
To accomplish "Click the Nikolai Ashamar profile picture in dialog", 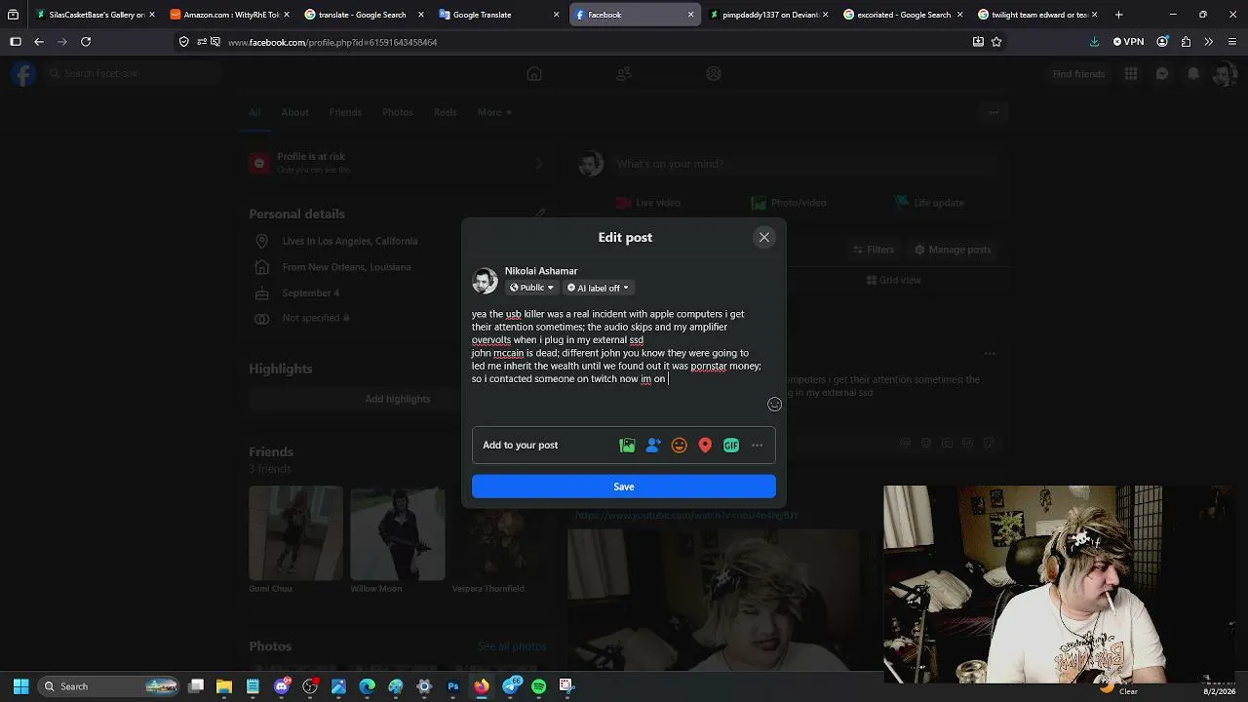I will (485, 280).
